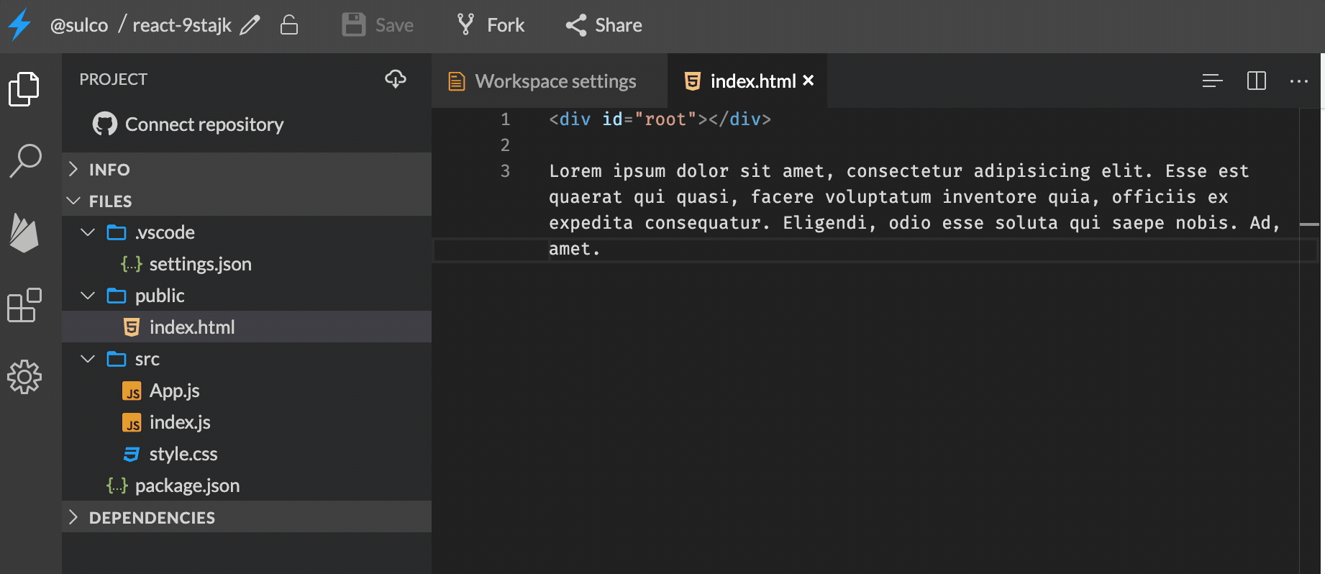Fork this project
This screenshot has height=574, width=1325.
point(491,25)
